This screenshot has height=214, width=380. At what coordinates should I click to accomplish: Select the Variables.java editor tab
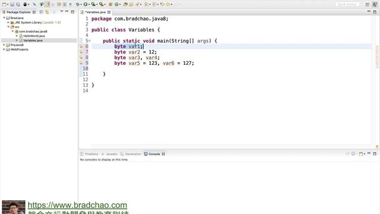pyautogui.click(x=95, y=12)
